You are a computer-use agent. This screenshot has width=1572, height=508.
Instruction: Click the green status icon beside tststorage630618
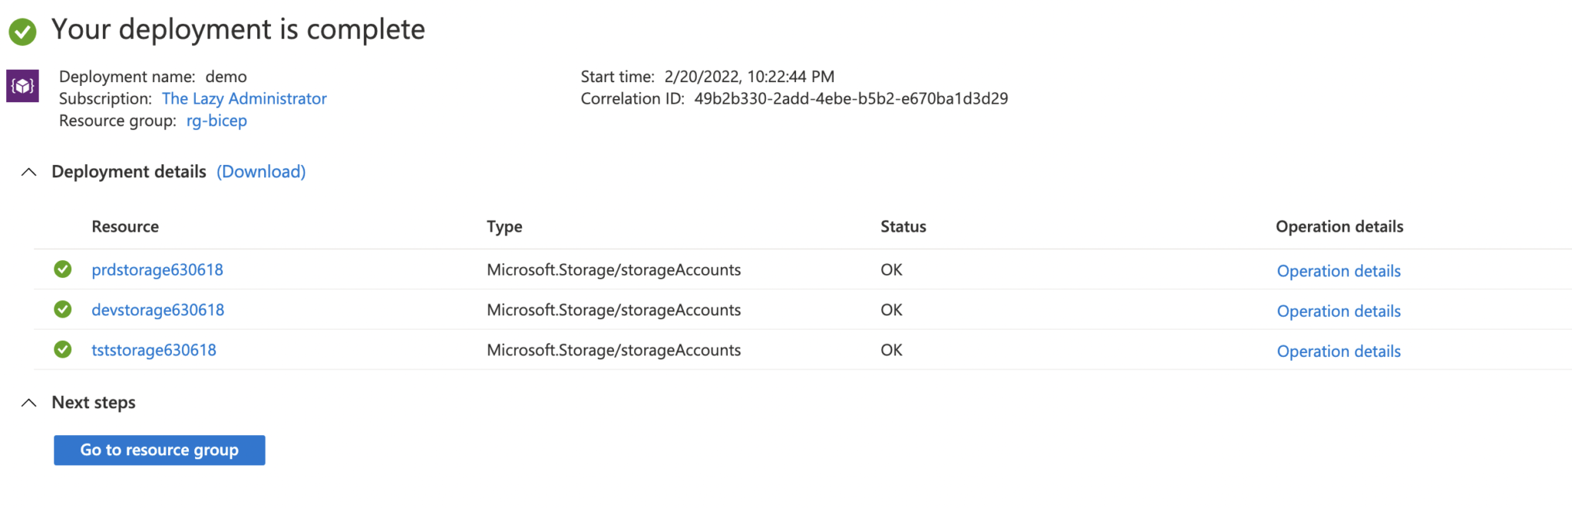point(63,350)
